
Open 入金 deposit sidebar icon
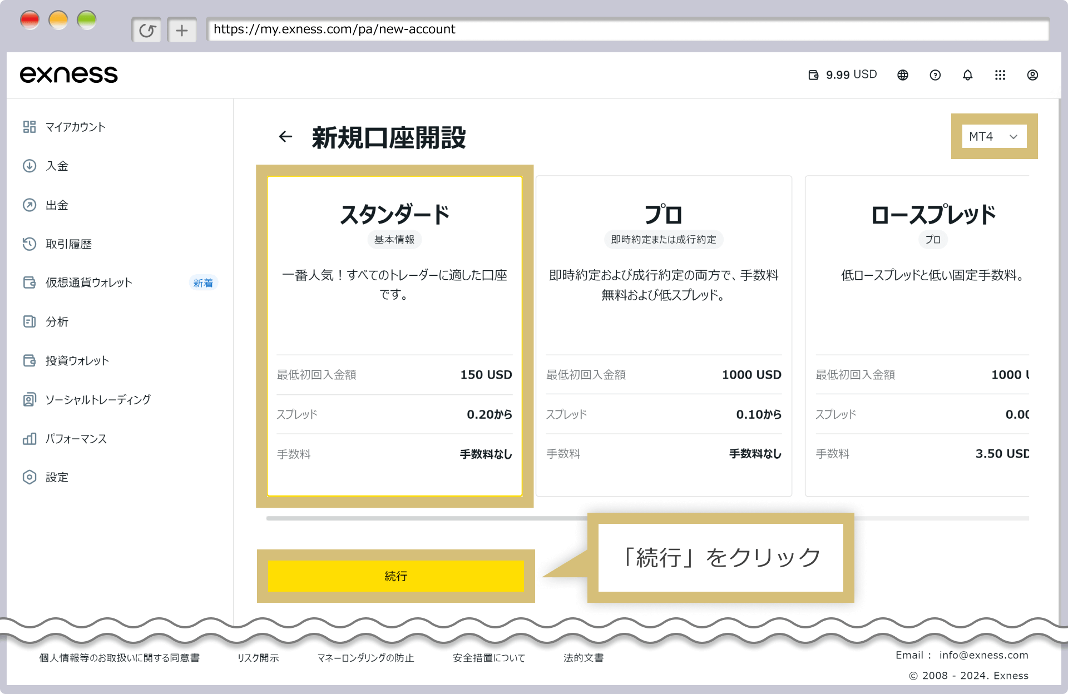pos(29,165)
